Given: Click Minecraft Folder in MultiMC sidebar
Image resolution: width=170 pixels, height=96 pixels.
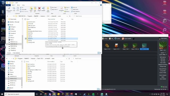Looking at the screenshot, I should coord(163,69).
